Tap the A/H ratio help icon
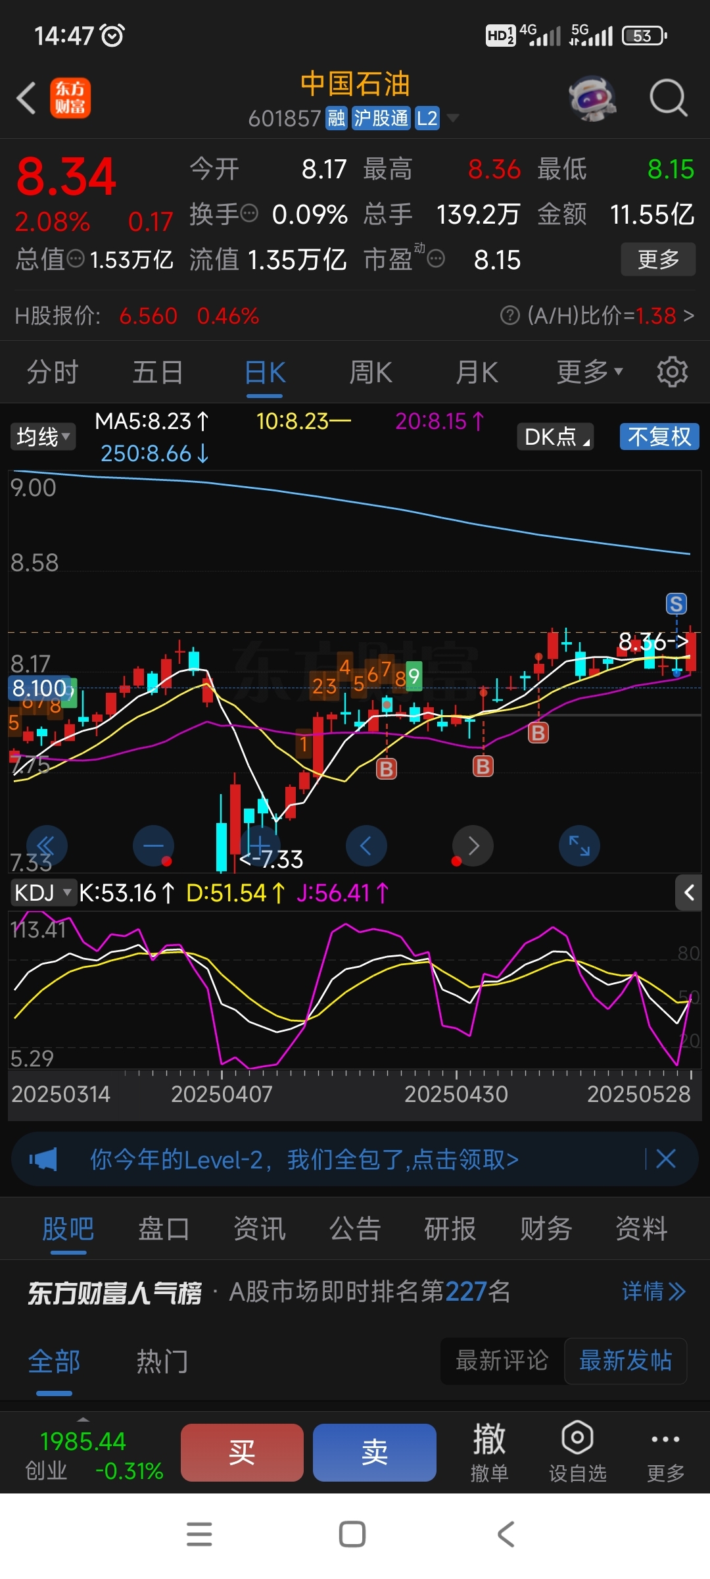710x1579 pixels. click(x=509, y=316)
